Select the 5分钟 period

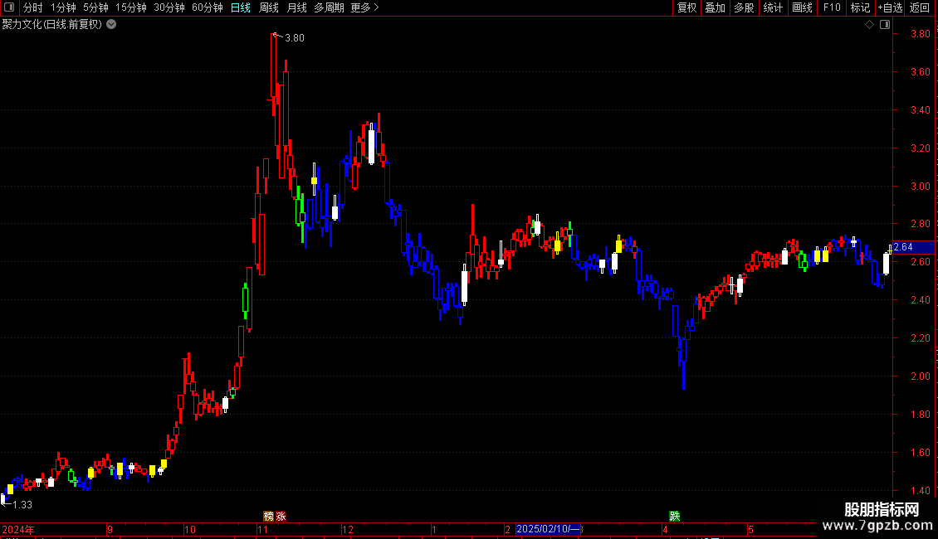(x=95, y=7)
